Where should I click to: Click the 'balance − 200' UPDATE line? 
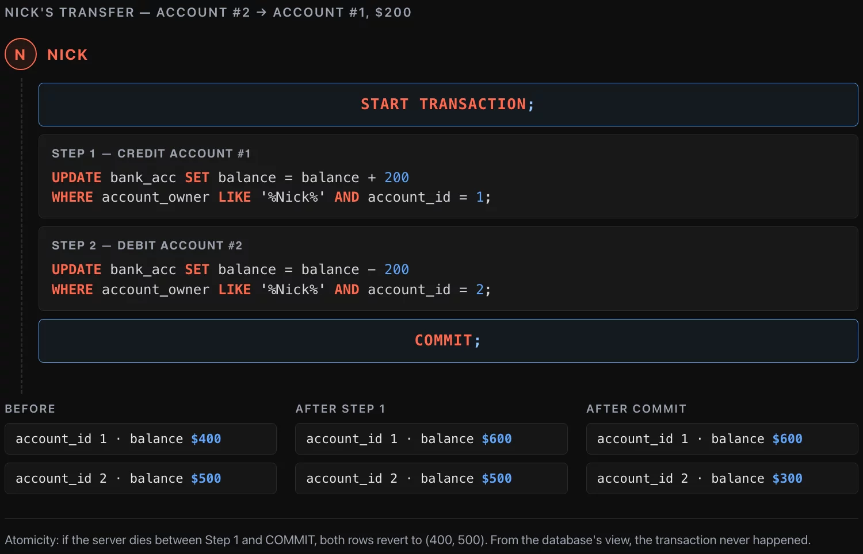pos(230,270)
